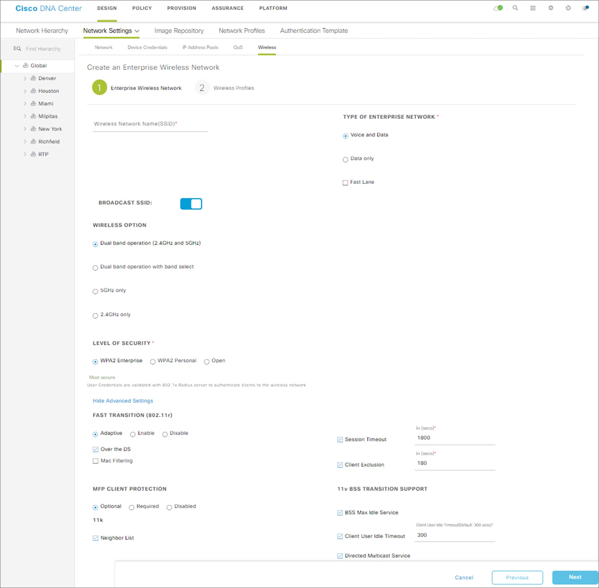
Task: Click the Denver site icon
Action: click(33, 78)
